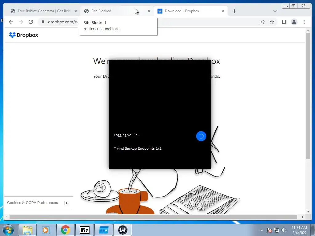The image size is (315, 236).
Task: Show hidden system tray icons
Action: (261, 230)
